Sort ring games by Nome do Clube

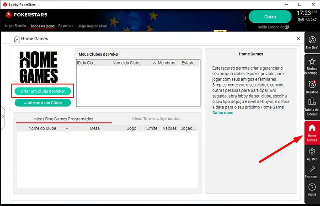pos(43,128)
